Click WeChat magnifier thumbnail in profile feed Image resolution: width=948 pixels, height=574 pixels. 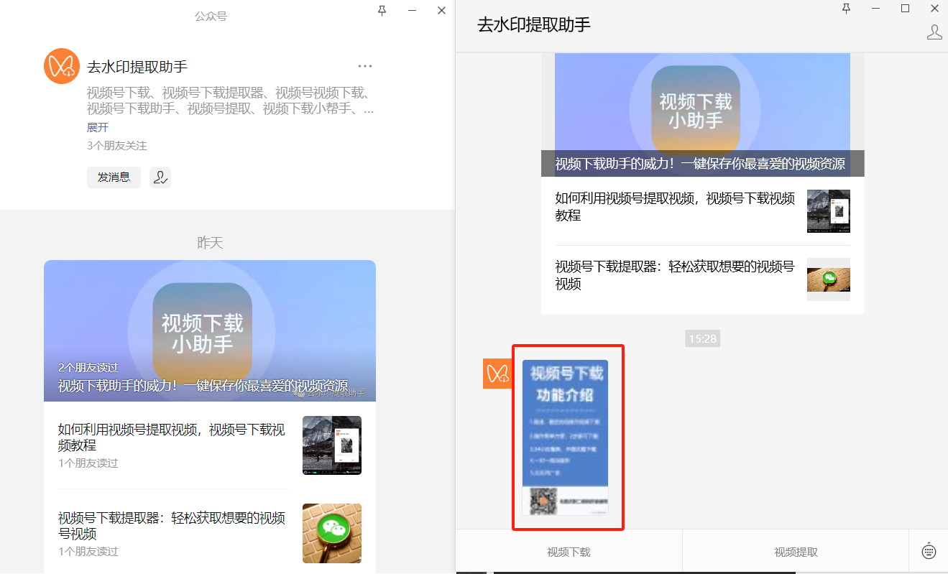click(332, 533)
